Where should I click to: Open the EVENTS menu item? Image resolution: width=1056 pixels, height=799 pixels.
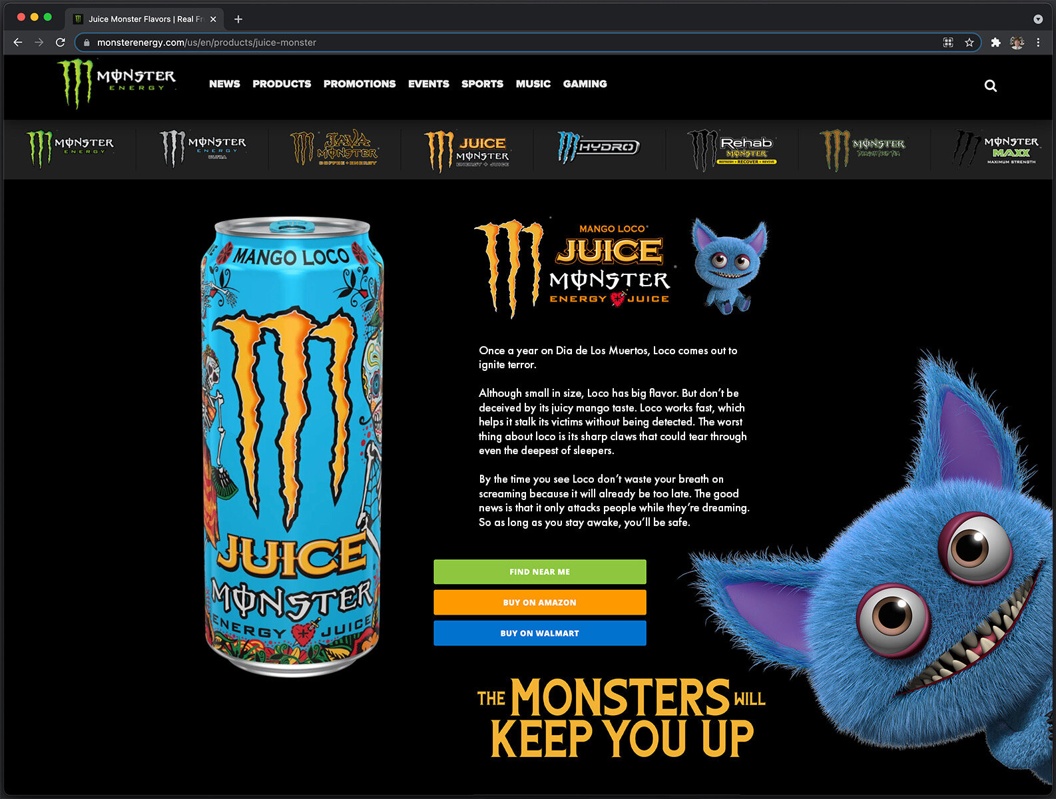click(x=429, y=84)
